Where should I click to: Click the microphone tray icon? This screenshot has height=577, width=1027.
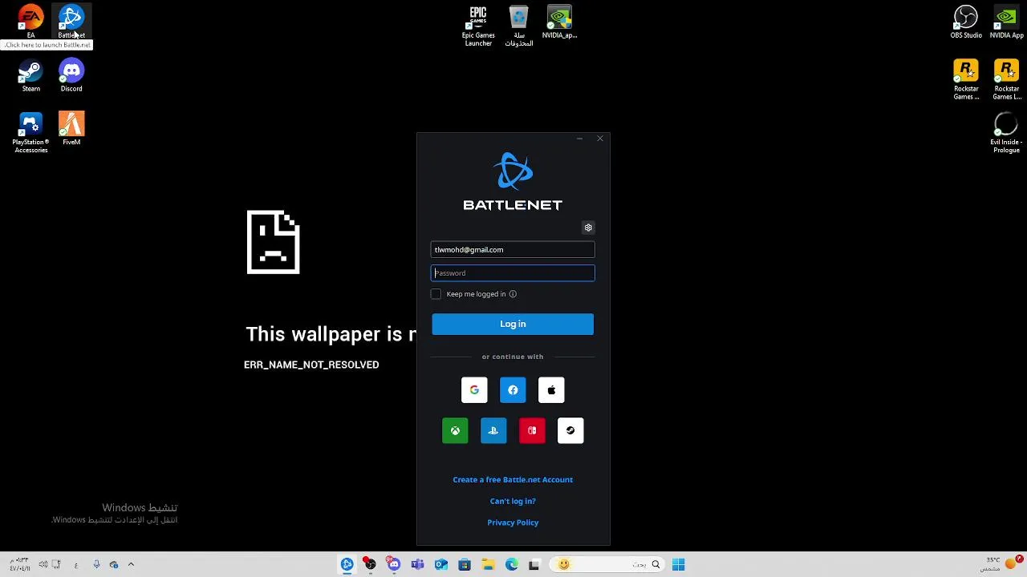(x=96, y=564)
